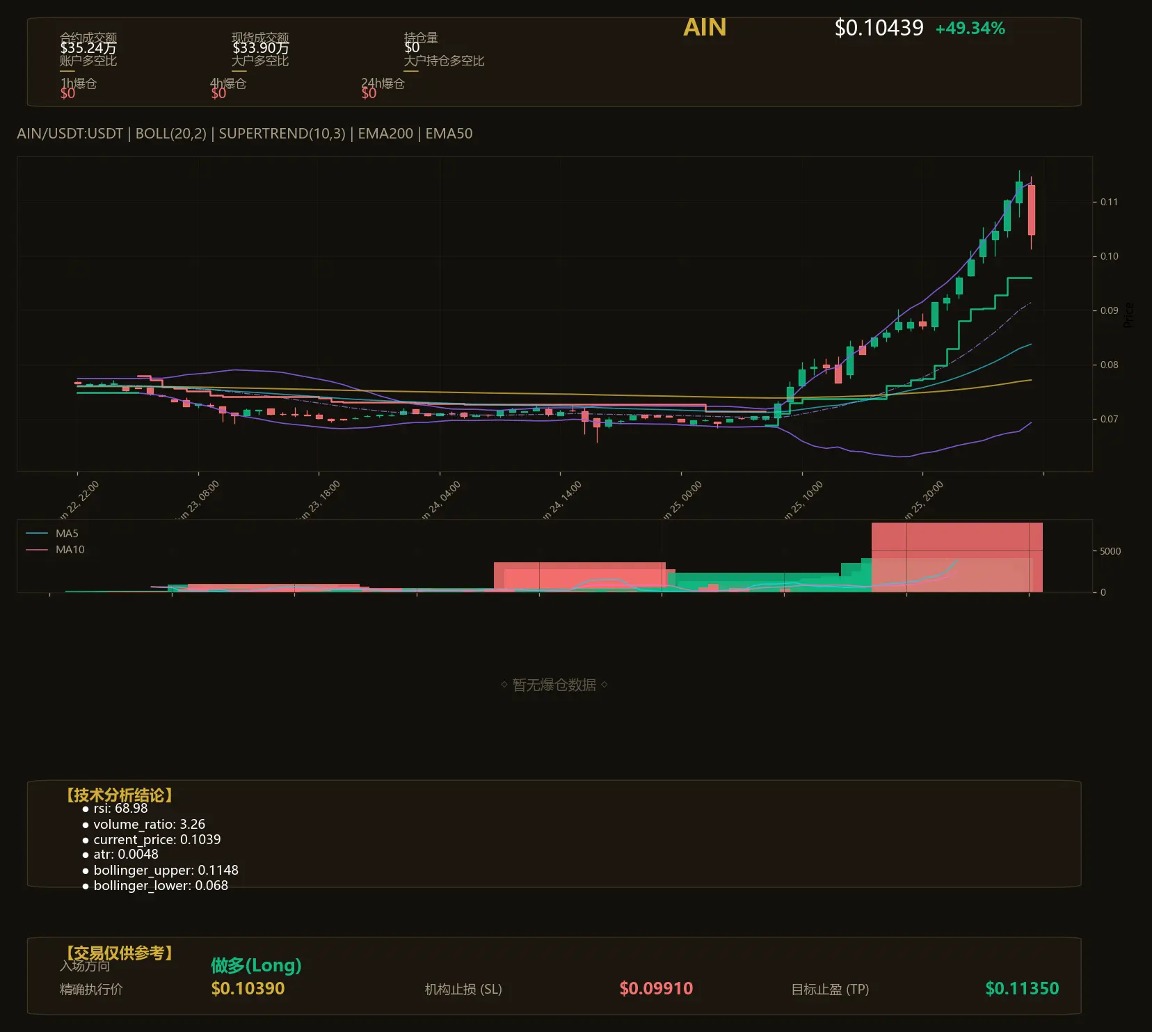Click the take profit value $0.11350
The width and height of the screenshot is (1152, 1032).
point(1022,988)
